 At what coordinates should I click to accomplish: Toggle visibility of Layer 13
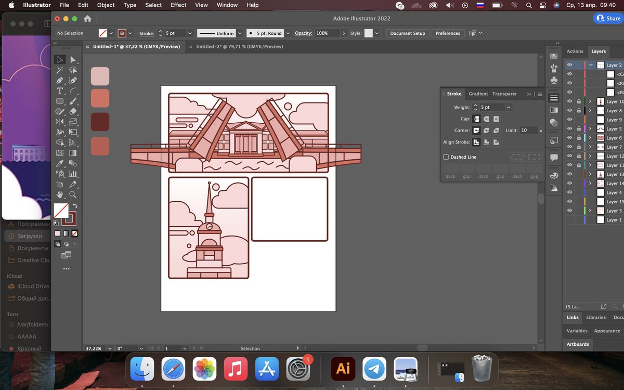(x=570, y=174)
